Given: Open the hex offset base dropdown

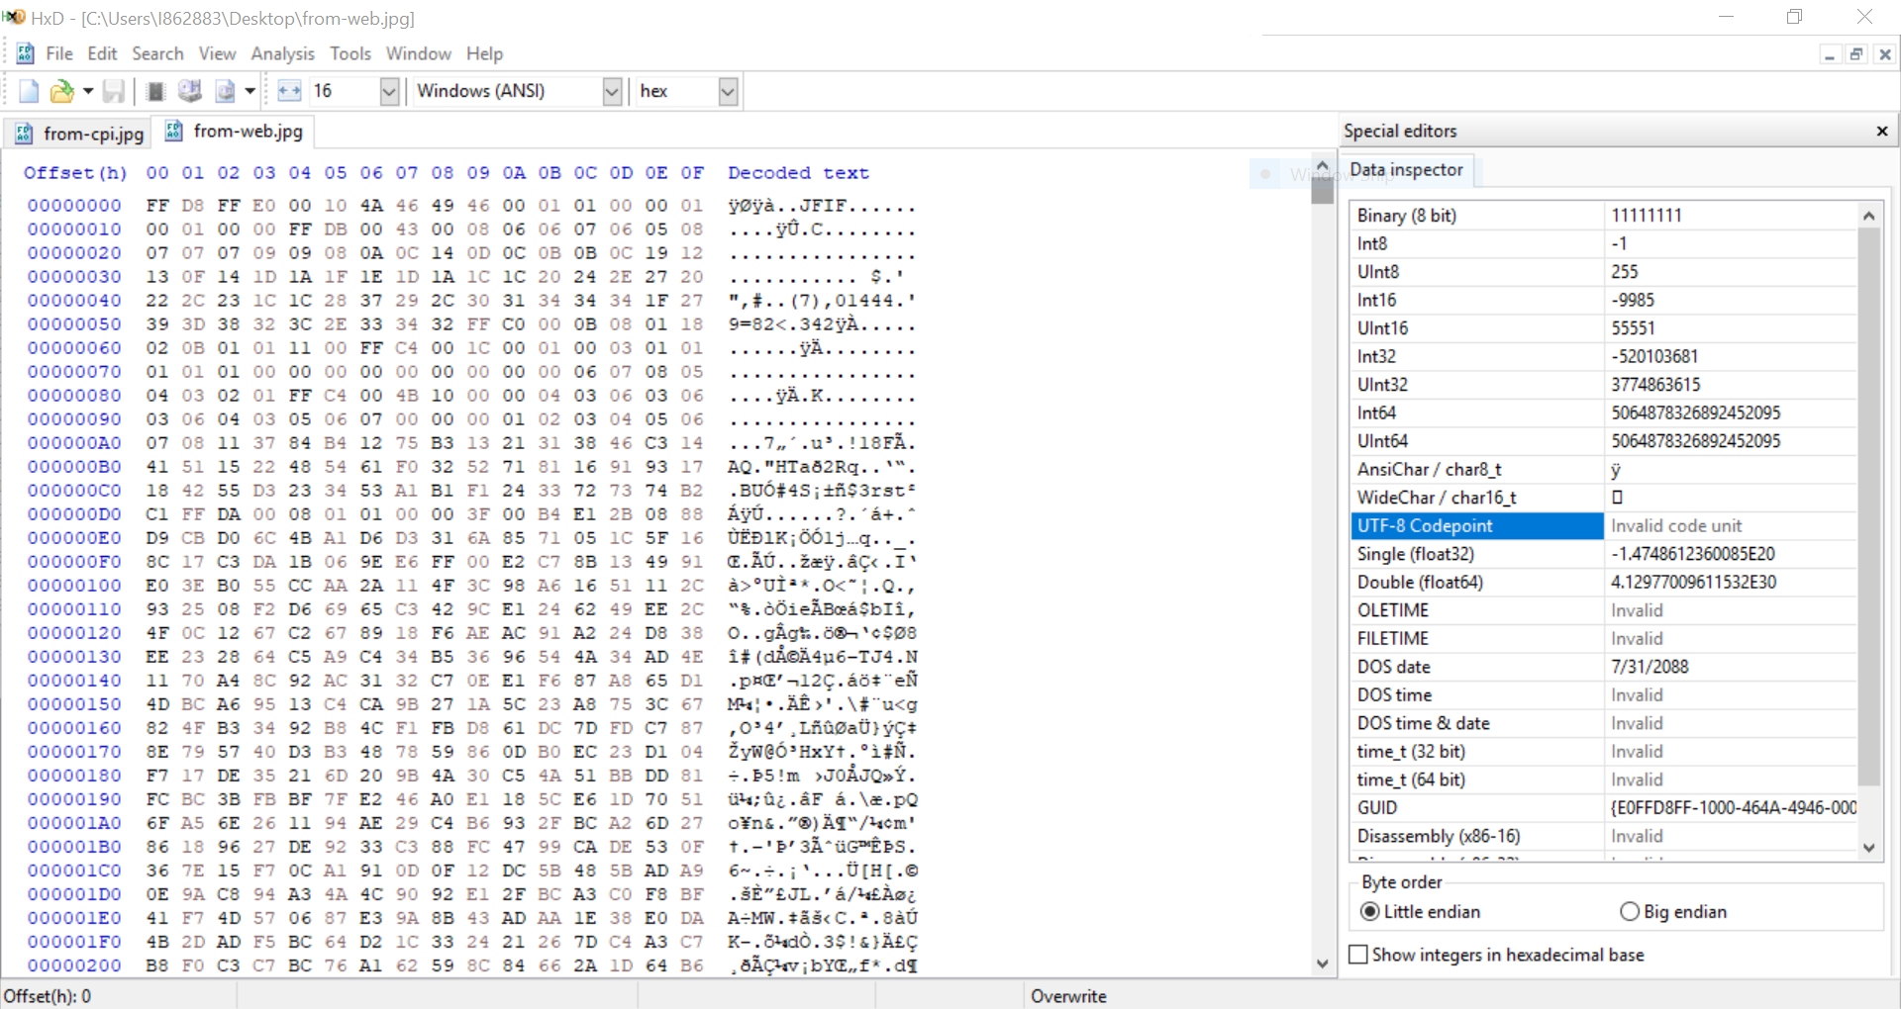Looking at the screenshot, I should [x=728, y=92].
